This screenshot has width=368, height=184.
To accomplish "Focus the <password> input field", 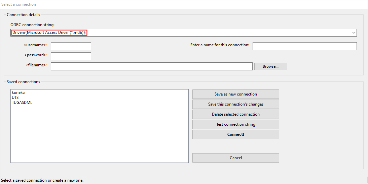I will pyautogui.click(x=71, y=56).
